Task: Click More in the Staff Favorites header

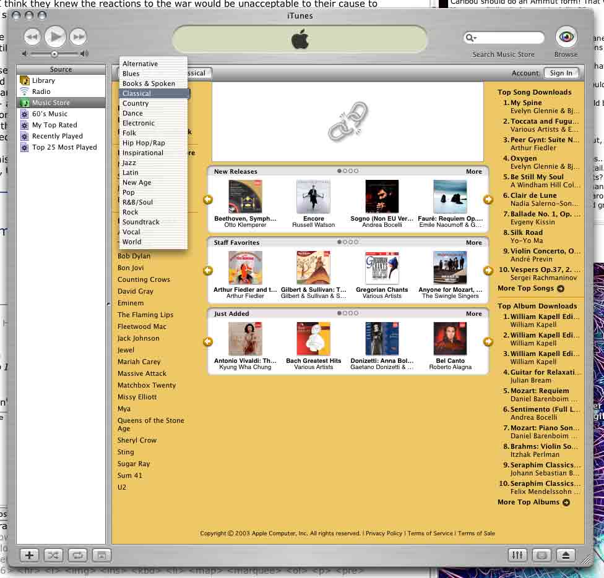Action: coord(474,243)
